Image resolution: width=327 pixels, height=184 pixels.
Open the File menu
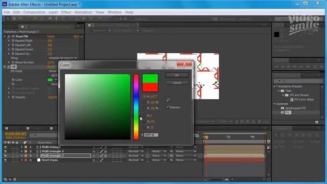pyautogui.click(x=7, y=12)
